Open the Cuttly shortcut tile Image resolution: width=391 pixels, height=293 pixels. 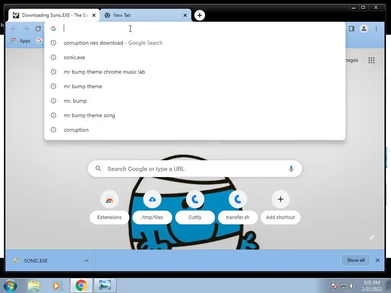(195, 208)
